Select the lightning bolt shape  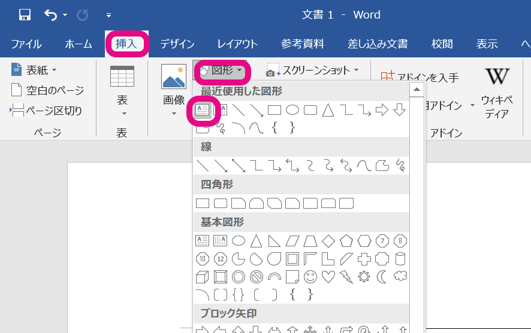pyautogui.click(x=346, y=277)
